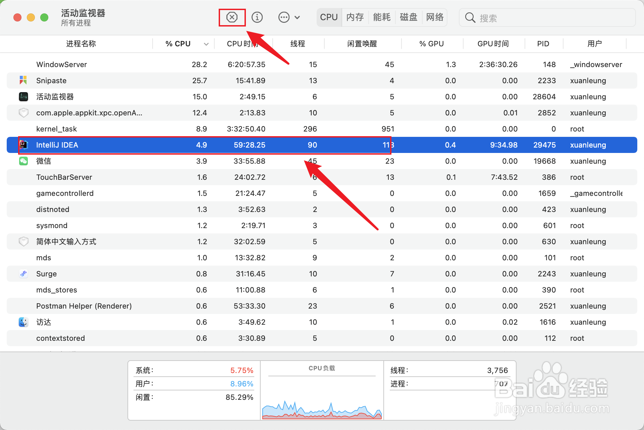Select the distnoted process

[x=53, y=209]
